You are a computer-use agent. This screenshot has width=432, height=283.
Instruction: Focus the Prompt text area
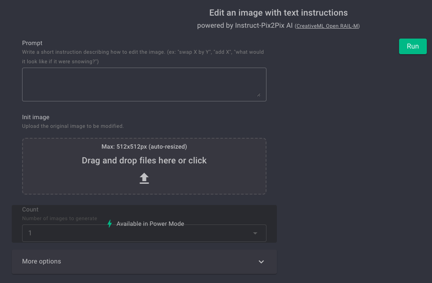point(144,85)
